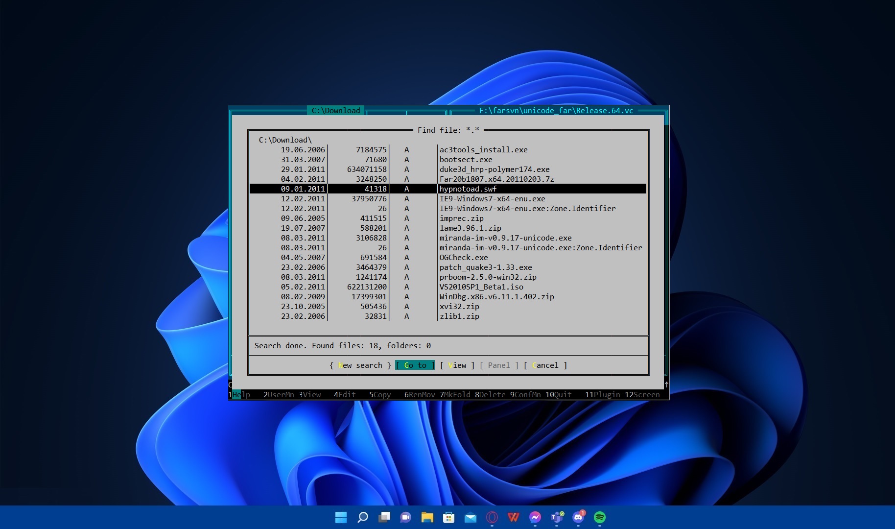Open the Microsoft Store icon
The width and height of the screenshot is (895, 529).
point(449,517)
